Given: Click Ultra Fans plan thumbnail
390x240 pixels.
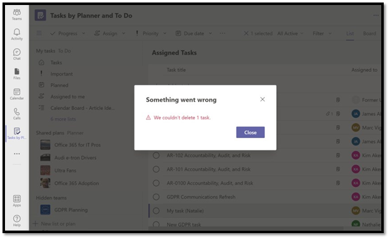Looking at the screenshot, I should [x=45, y=171].
